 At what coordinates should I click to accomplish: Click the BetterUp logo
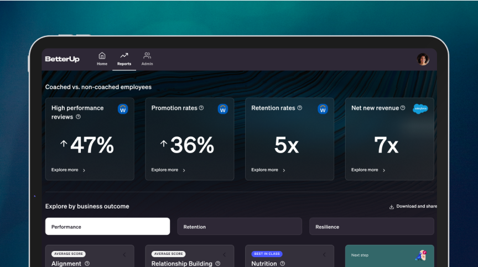pyautogui.click(x=62, y=59)
